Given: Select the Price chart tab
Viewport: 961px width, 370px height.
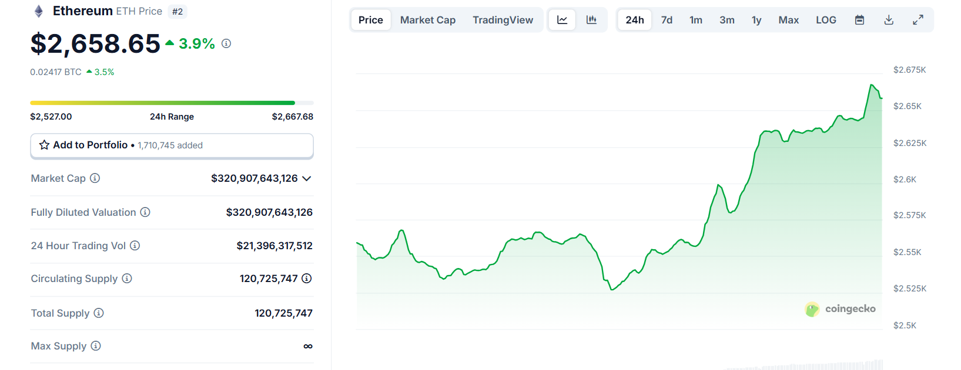Looking at the screenshot, I should pyautogui.click(x=371, y=20).
